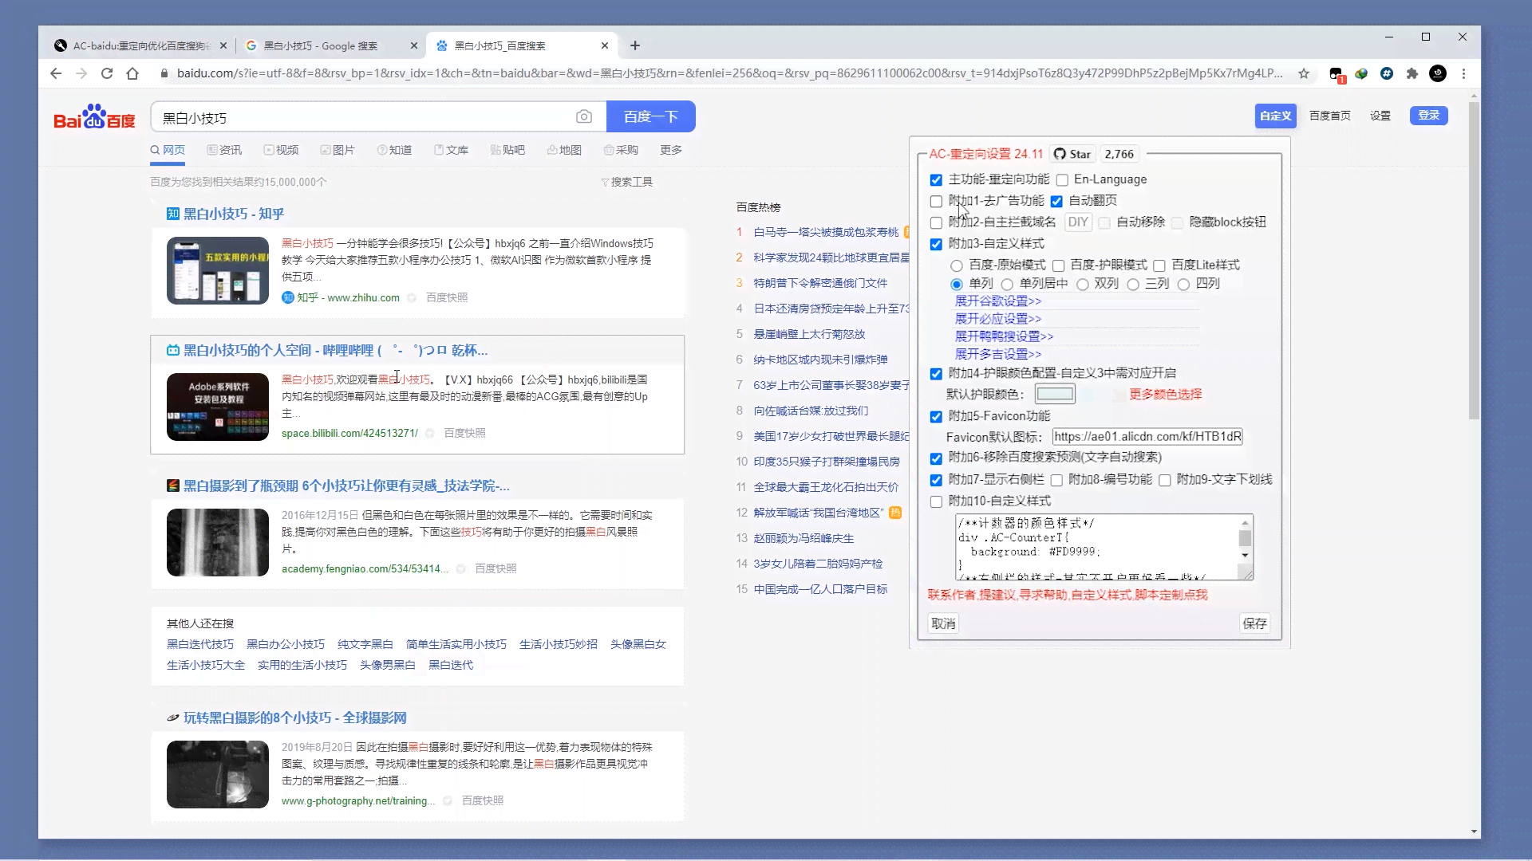
Task: Enable 百度Lite样式 checkbox
Action: tap(1159, 265)
